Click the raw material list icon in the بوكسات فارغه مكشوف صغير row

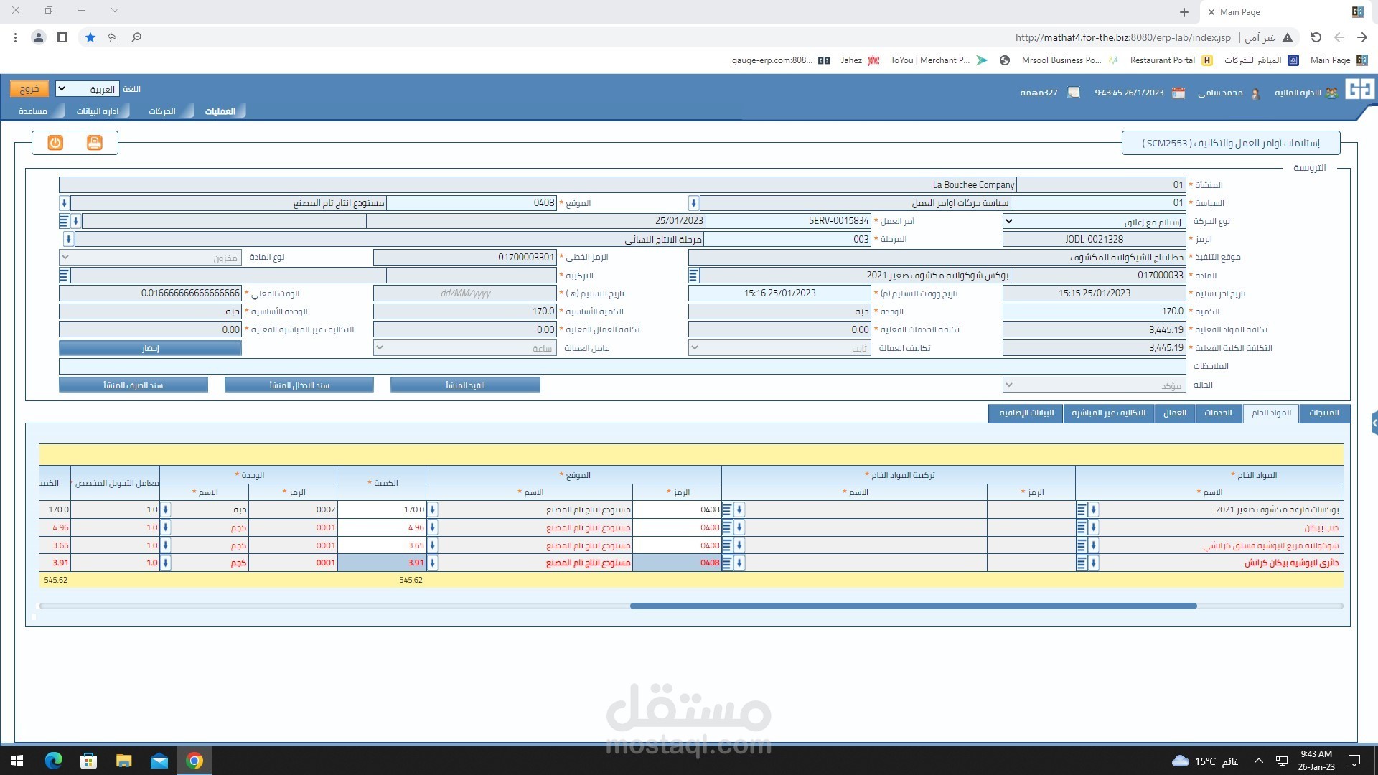coord(1082,509)
